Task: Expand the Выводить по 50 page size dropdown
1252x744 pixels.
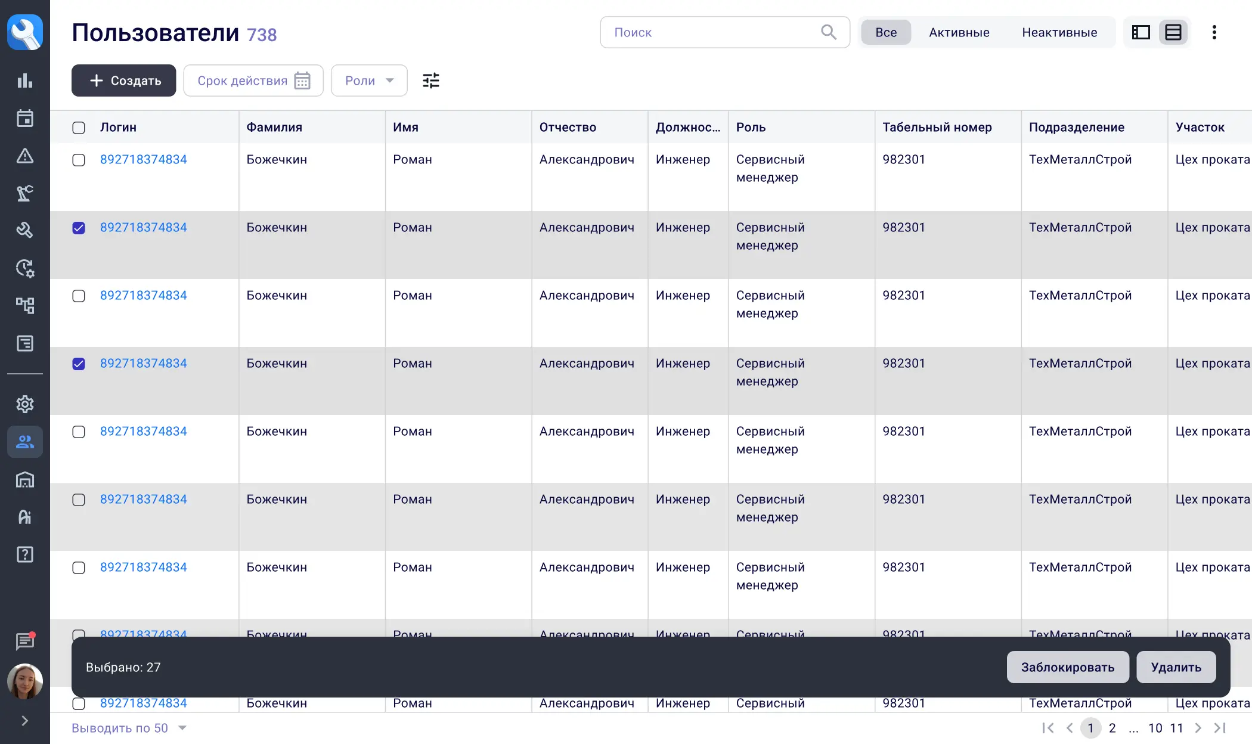Action: (129, 728)
